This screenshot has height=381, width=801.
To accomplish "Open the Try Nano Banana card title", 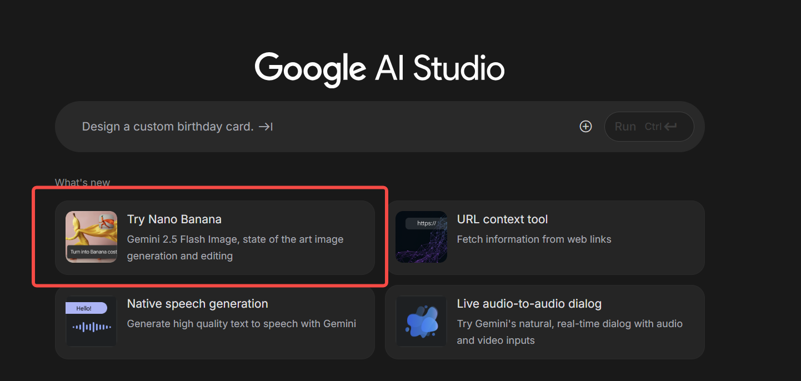I will click(x=174, y=219).
